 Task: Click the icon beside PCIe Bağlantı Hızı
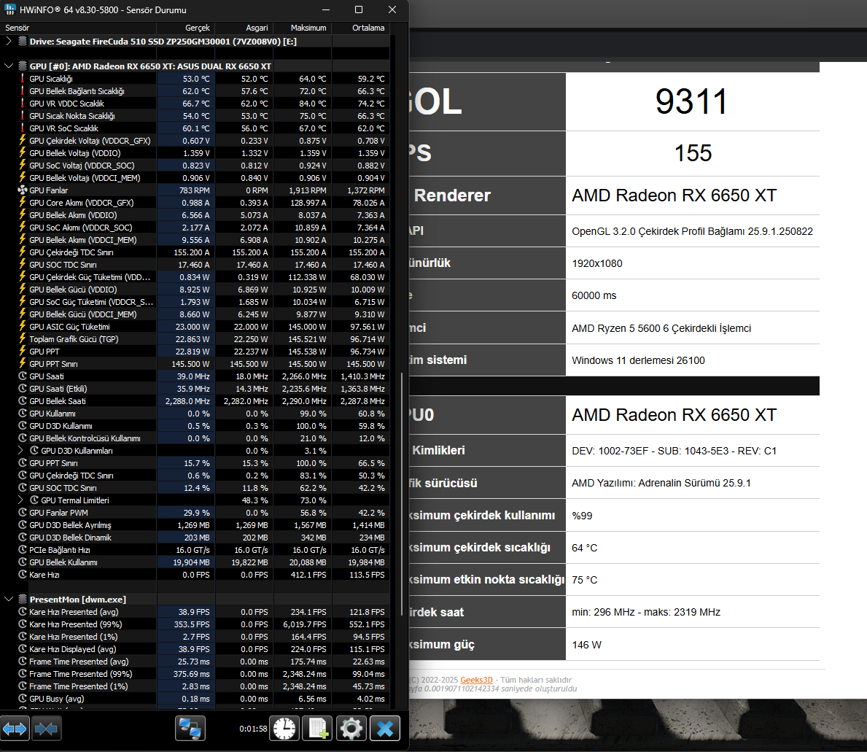[x=23, y=550]
